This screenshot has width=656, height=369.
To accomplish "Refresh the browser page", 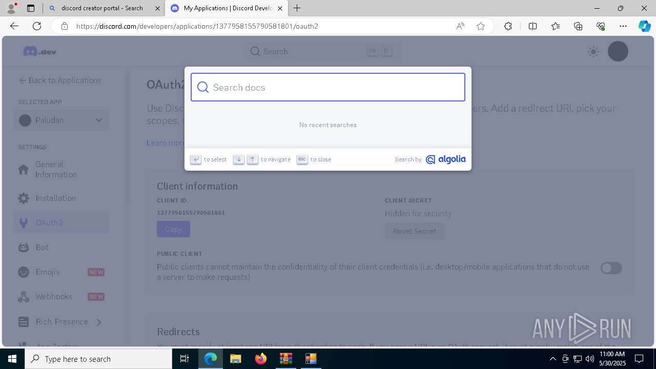I will coord(37,26).
